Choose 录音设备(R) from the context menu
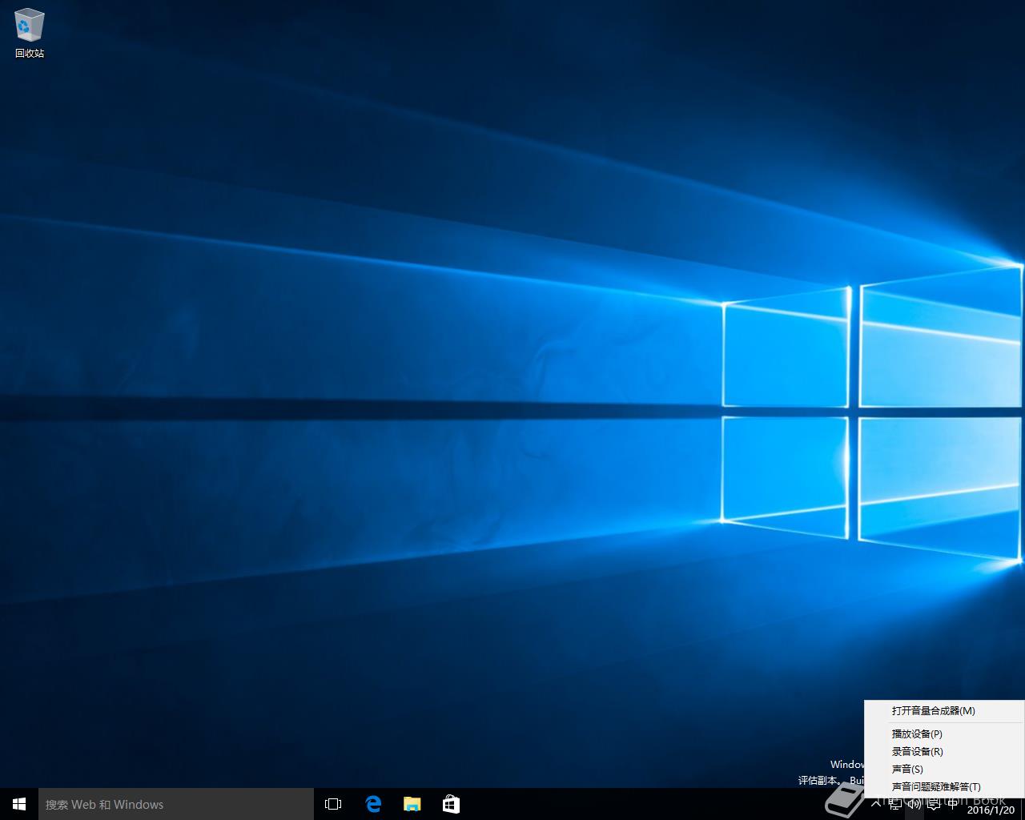The width and height of the screenshot is (1025, 820). [944, 751]
